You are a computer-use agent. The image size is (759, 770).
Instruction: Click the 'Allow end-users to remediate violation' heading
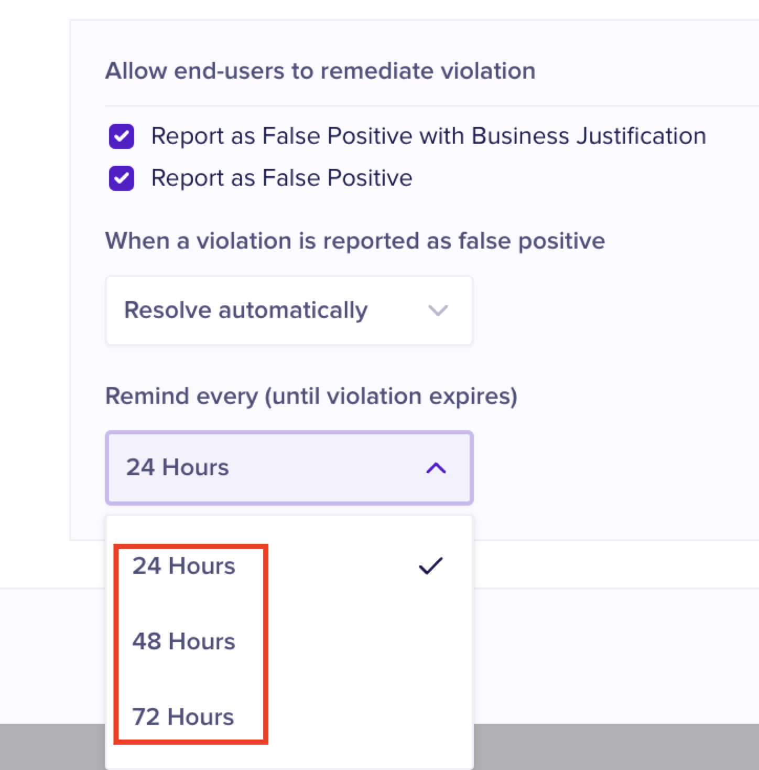320,71
